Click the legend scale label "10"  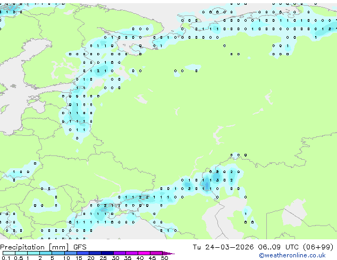(66, 258)
